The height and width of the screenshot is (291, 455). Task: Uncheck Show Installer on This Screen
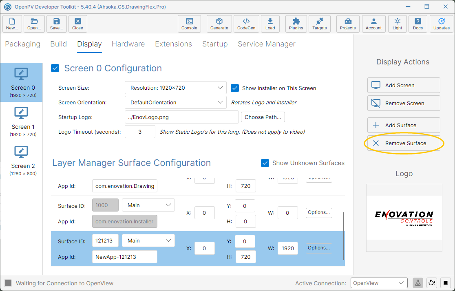235,88
